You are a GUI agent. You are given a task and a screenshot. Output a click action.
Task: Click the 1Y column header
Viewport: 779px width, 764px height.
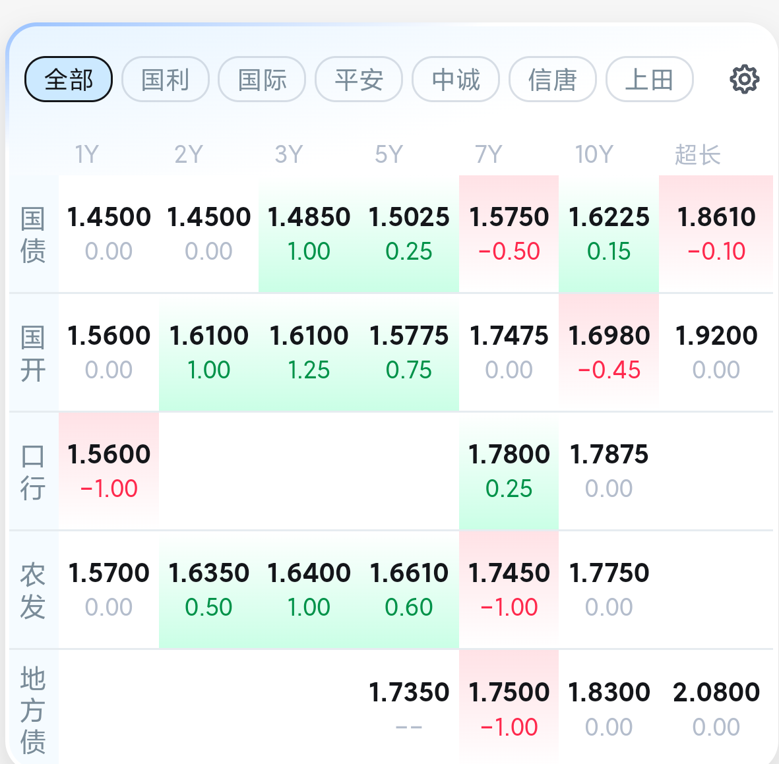click(88, 154)
